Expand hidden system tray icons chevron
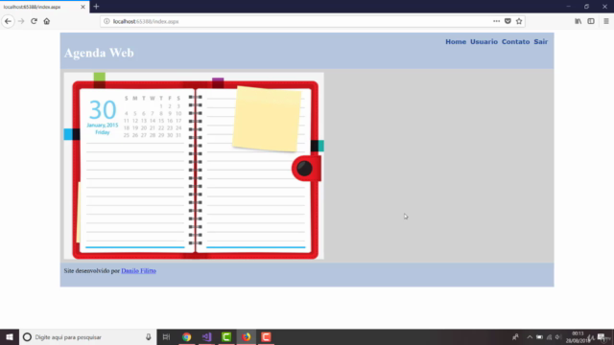 [x=530, y=336]
